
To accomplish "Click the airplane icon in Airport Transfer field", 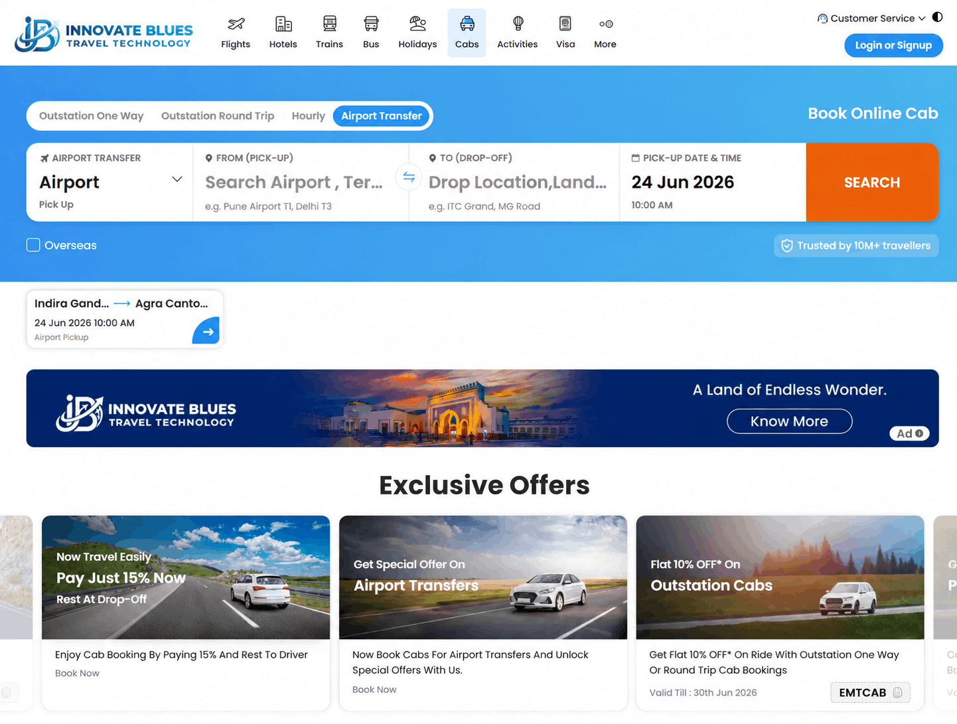I will [44, 158].
